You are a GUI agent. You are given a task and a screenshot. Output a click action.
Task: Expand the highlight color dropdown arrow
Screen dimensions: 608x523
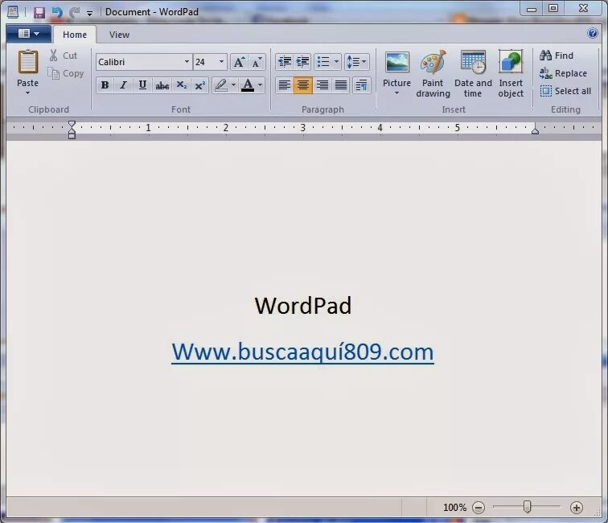tap(233, 85)
